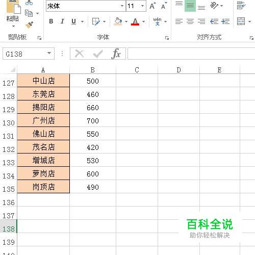Open the underline style dropdown arrow
255x255 pixels.
[82, 21]
